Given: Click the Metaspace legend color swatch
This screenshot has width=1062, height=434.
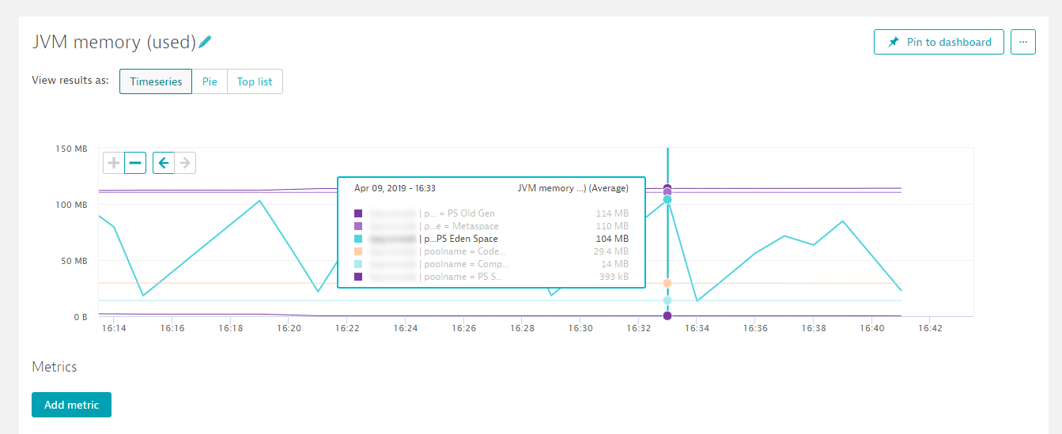Looking at the screenshot, I should [358, 226].
